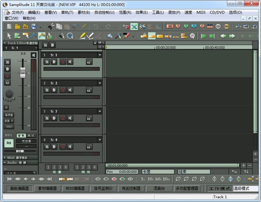261x202 pixels.
Task: Click the CD burn icon in toolbar
Action: click(218, 27)
